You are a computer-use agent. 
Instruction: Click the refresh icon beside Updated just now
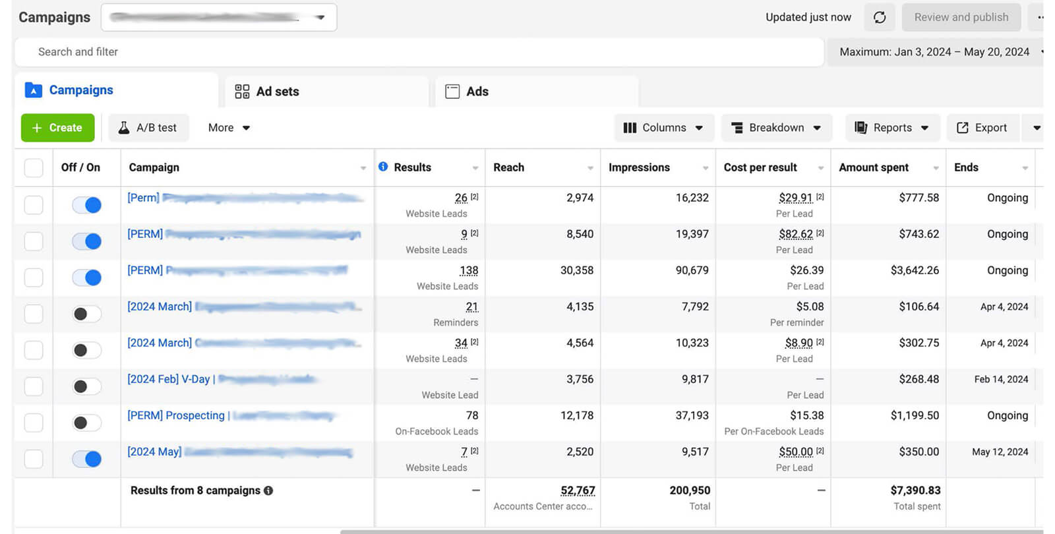click(x=880, y=17)
